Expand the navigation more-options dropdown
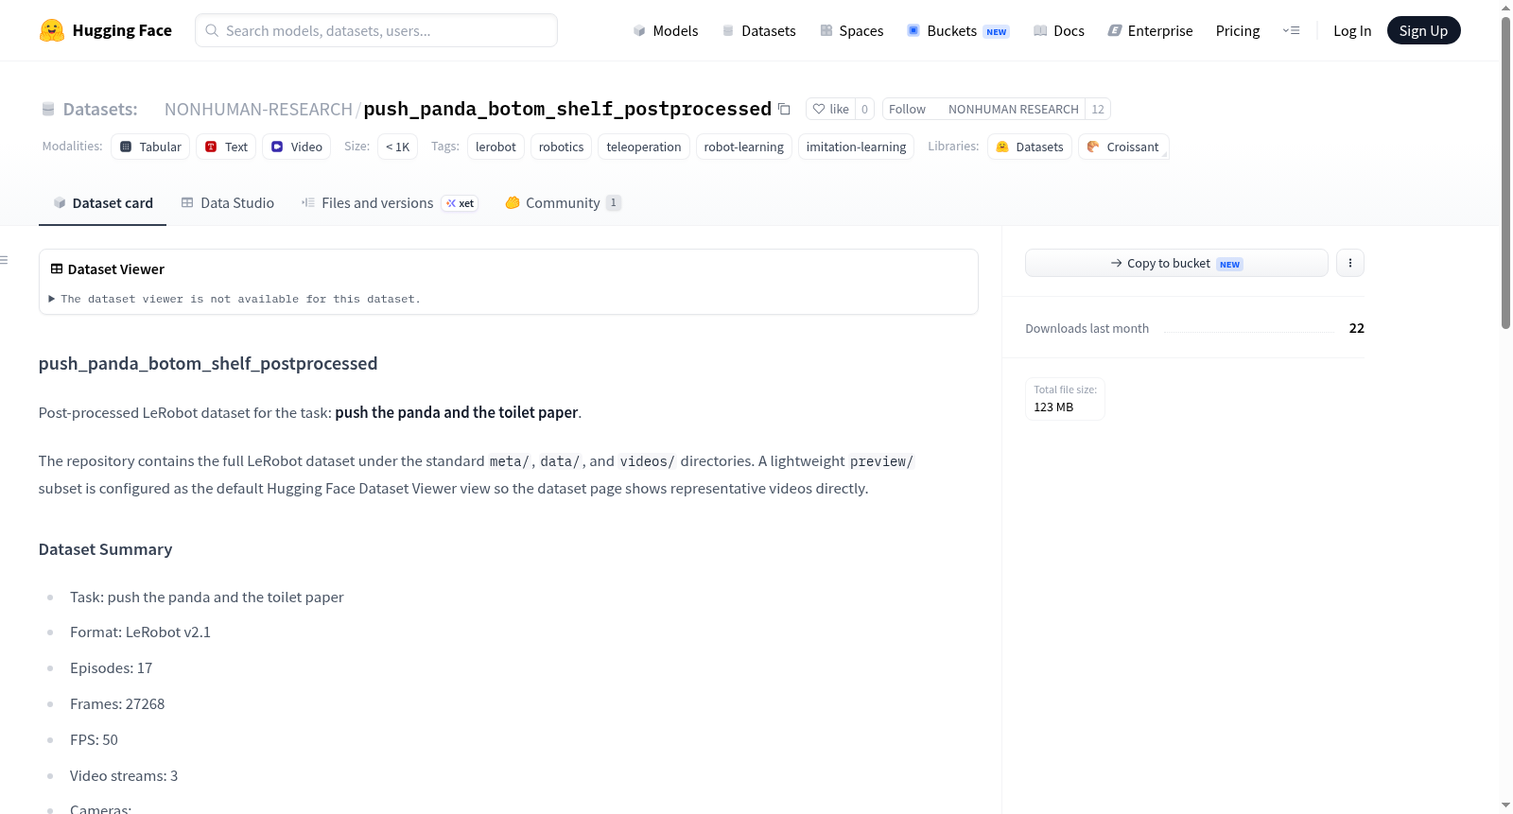 click(1291, 30)
